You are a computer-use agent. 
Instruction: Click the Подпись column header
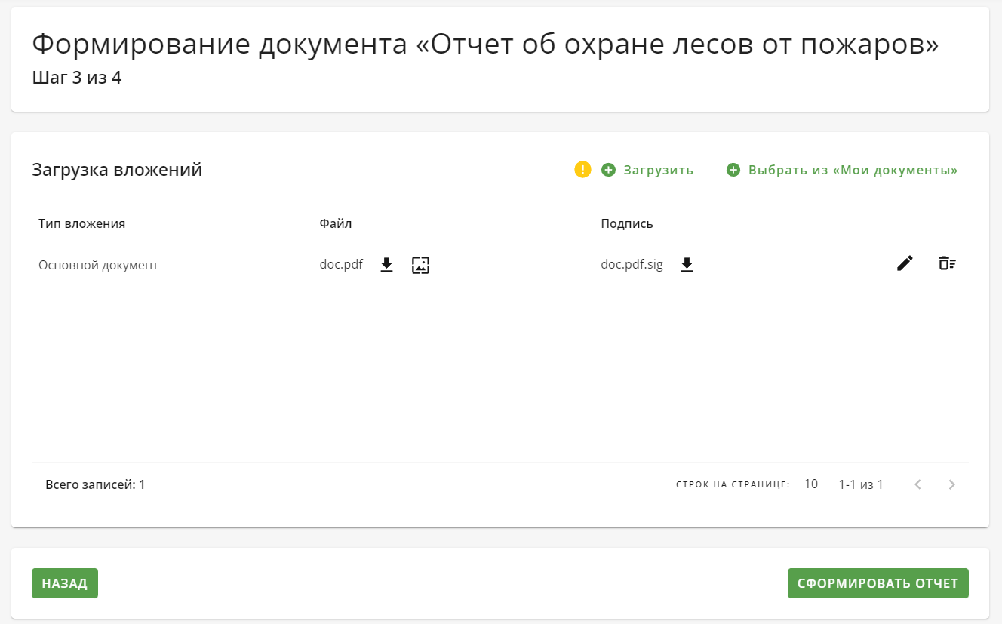click(x=627, y=223)
